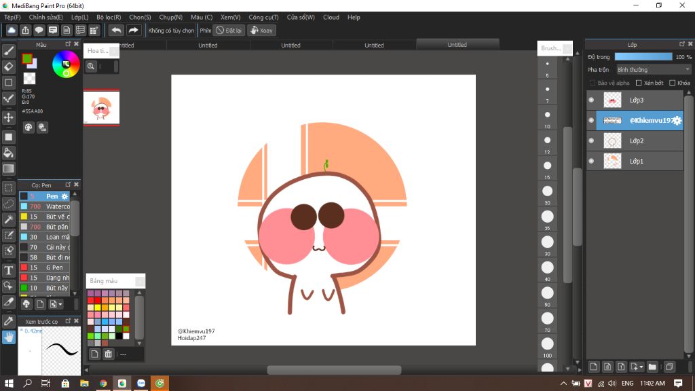Click the Xoay rotate button
Image resolution: width=695 pixels, height=391 pixels.
coord(261,30)
